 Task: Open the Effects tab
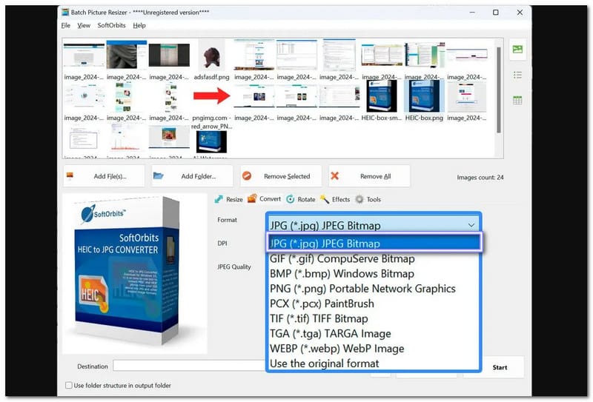tap(335, 199)
